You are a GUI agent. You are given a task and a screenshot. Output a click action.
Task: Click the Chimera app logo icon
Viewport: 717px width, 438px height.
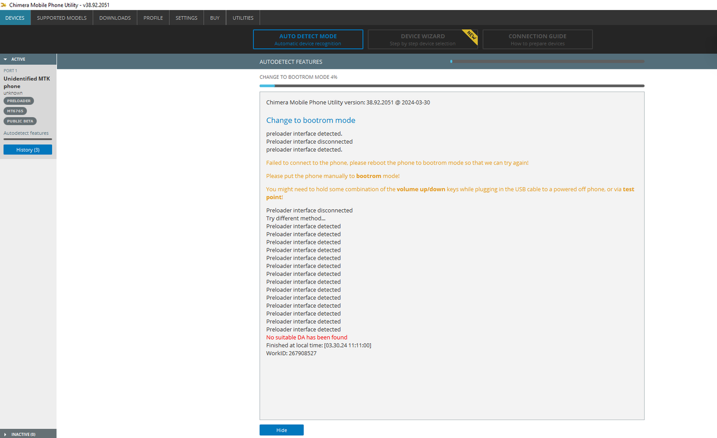(4, 4)
